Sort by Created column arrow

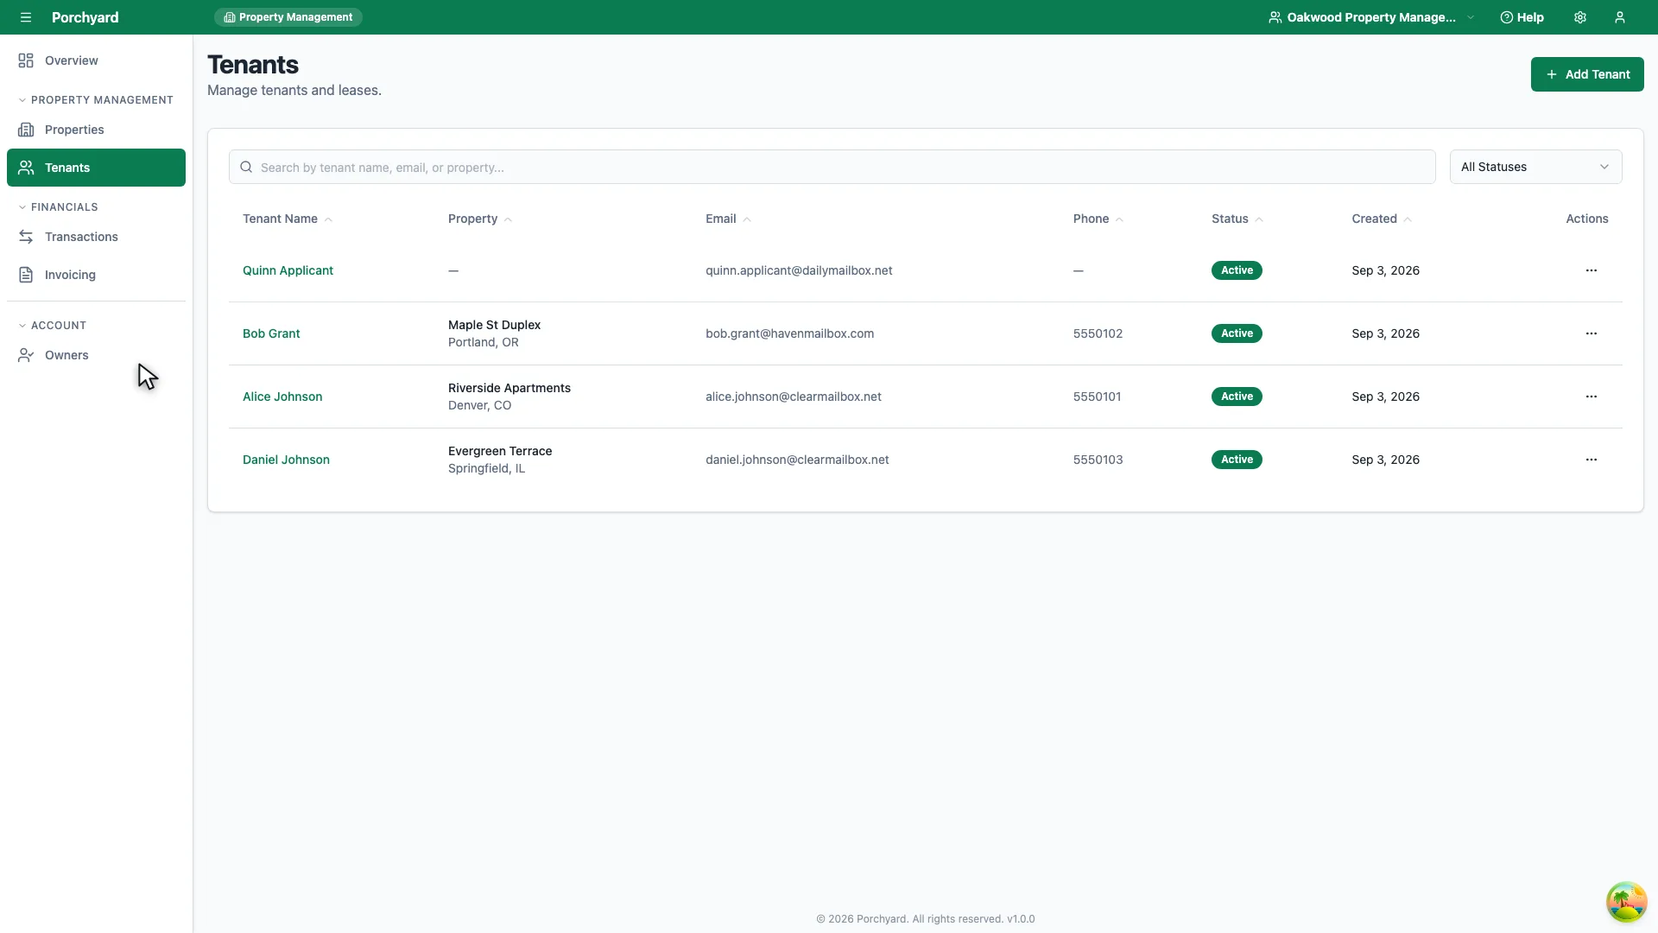click(1408, 219)
